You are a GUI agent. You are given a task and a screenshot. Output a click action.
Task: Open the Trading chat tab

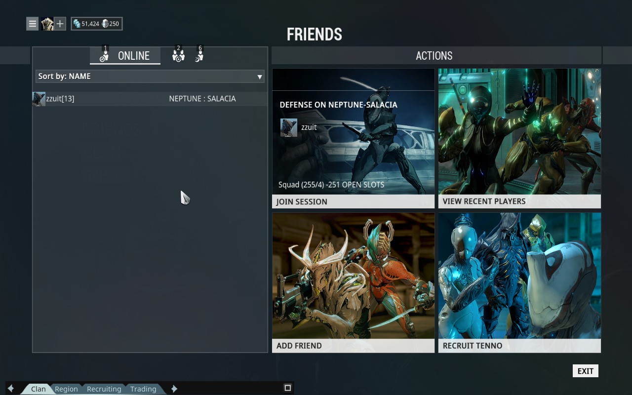click(x=143, y=389)
